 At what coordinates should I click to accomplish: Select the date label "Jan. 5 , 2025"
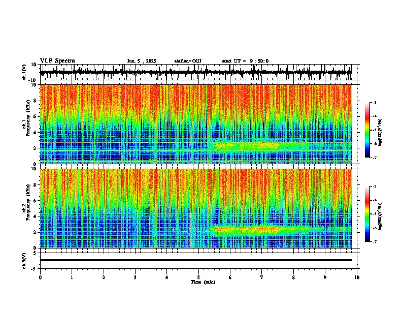[142, 61]
